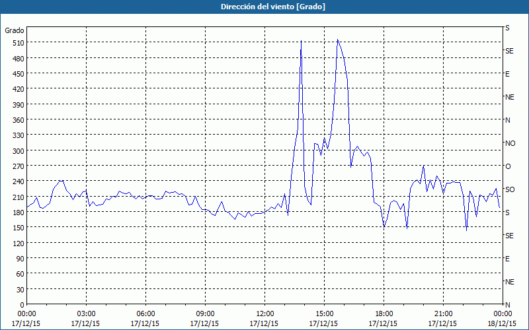Click the N compass label level with 360
This screenshot has height=330, width=529.
[x=508, y=120]
